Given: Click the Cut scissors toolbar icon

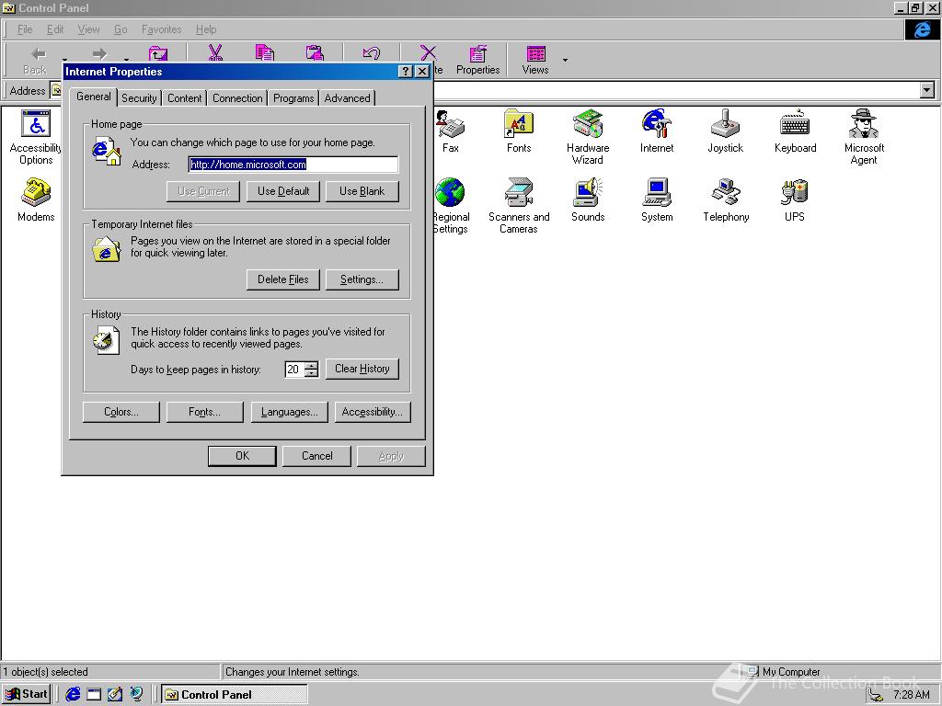Looking at the screenshot, I should coord(215,52).
